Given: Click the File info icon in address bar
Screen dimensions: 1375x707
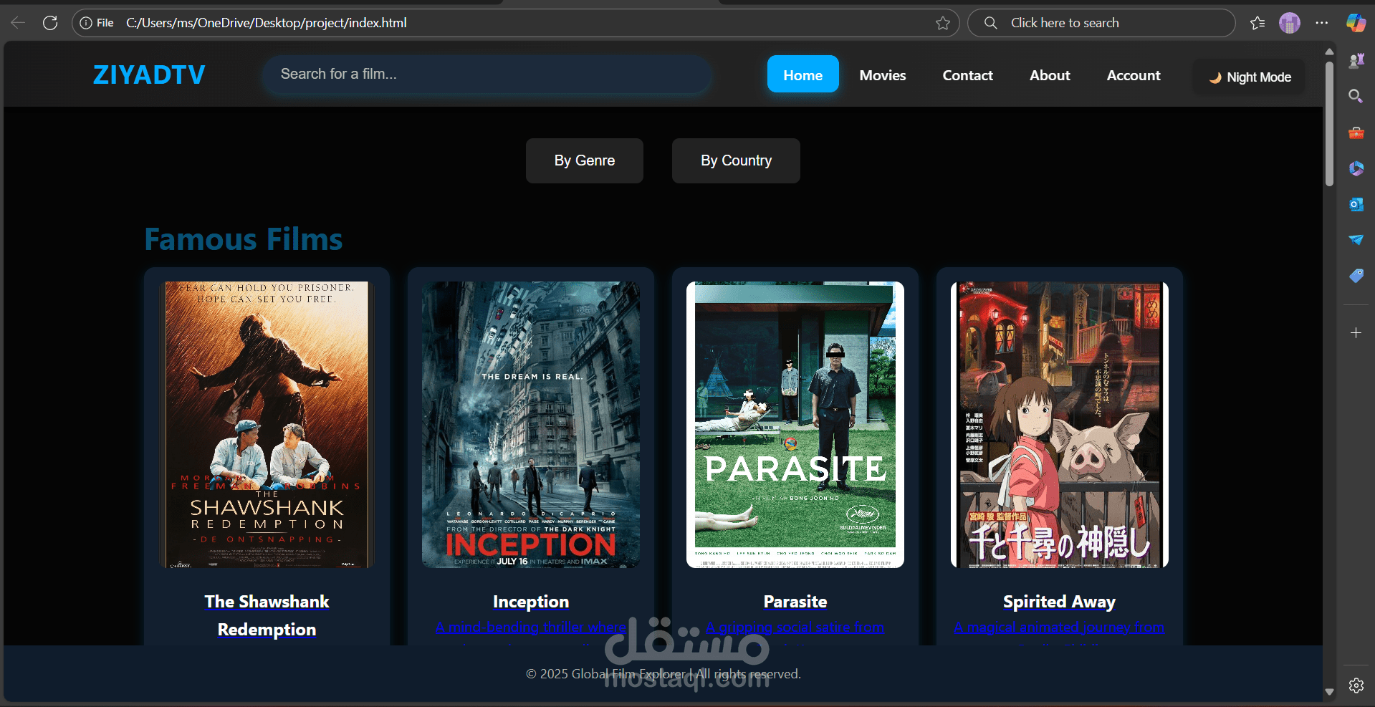Looking at the screenshot, I should pos(97,23).
